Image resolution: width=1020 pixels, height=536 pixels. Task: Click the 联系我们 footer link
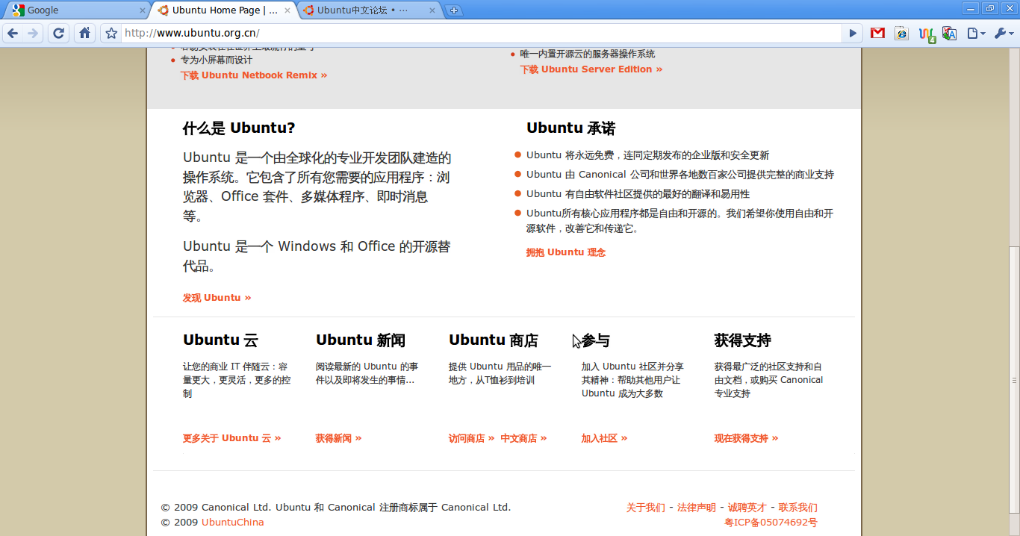point(797,508)
